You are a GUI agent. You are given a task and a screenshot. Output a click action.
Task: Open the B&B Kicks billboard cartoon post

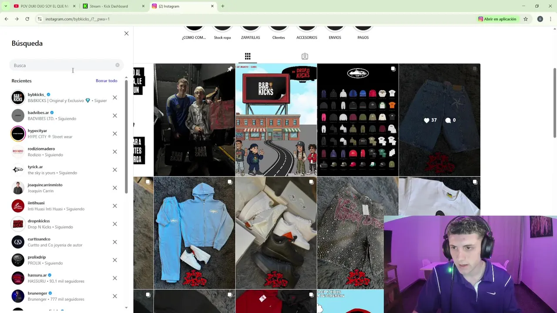(x=276, y=120)
